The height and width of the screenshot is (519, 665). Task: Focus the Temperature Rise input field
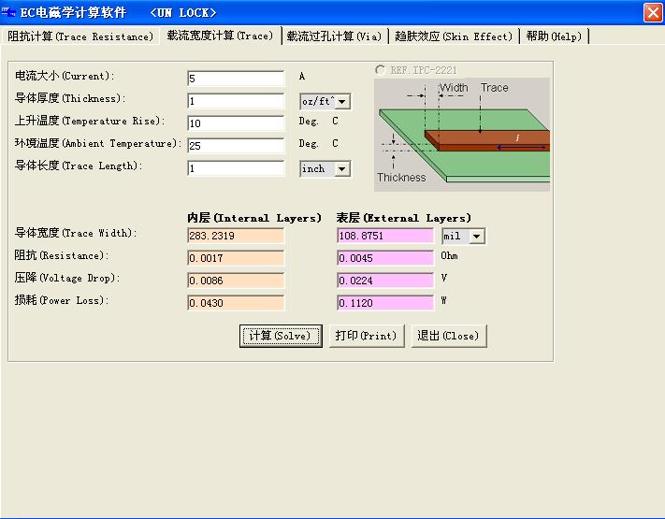(x=236, y=123)
